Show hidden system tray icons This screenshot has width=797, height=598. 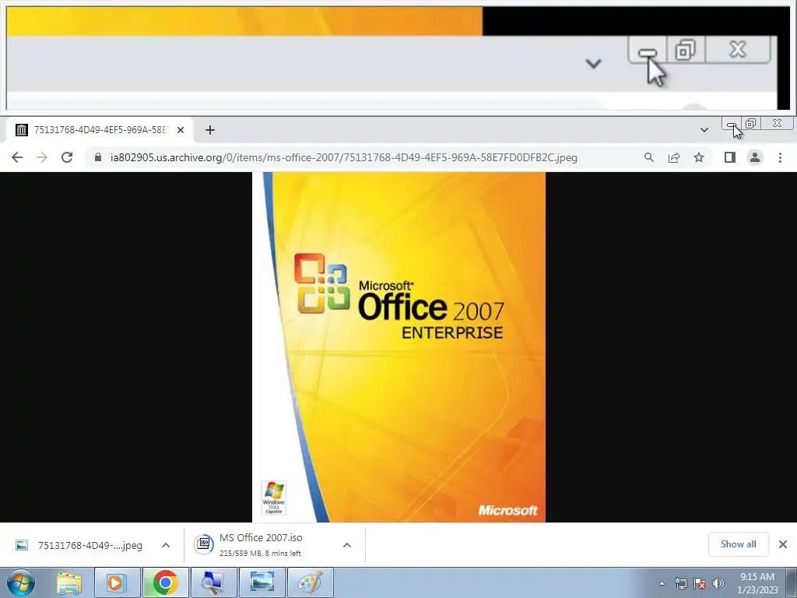[662, 583]
